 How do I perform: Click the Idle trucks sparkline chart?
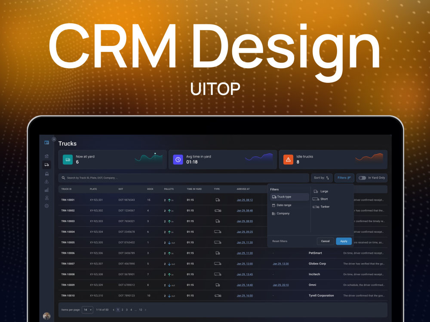click(369, 158)
